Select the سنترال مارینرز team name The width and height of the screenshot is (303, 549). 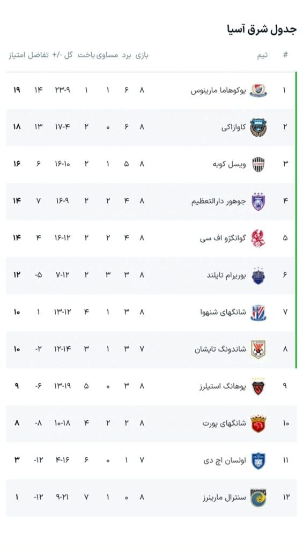pyautogui.click(x=224, y=498)
